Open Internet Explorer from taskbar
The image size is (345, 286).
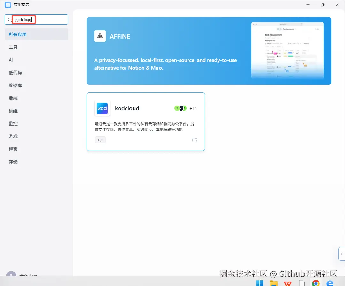330,283
